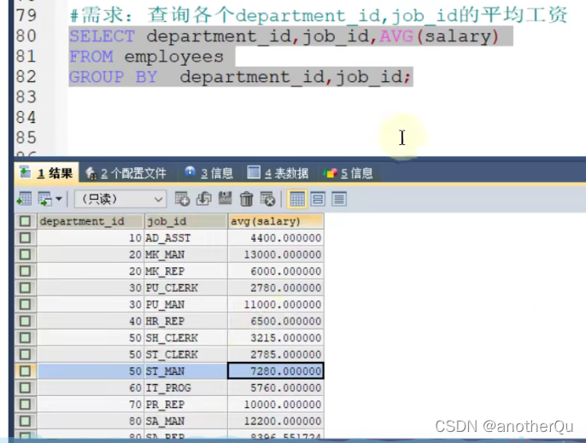This screenshot has width=586, height=443.
Task: Place cursor in the GROUP BY line
Action: (x=240, y=77)
